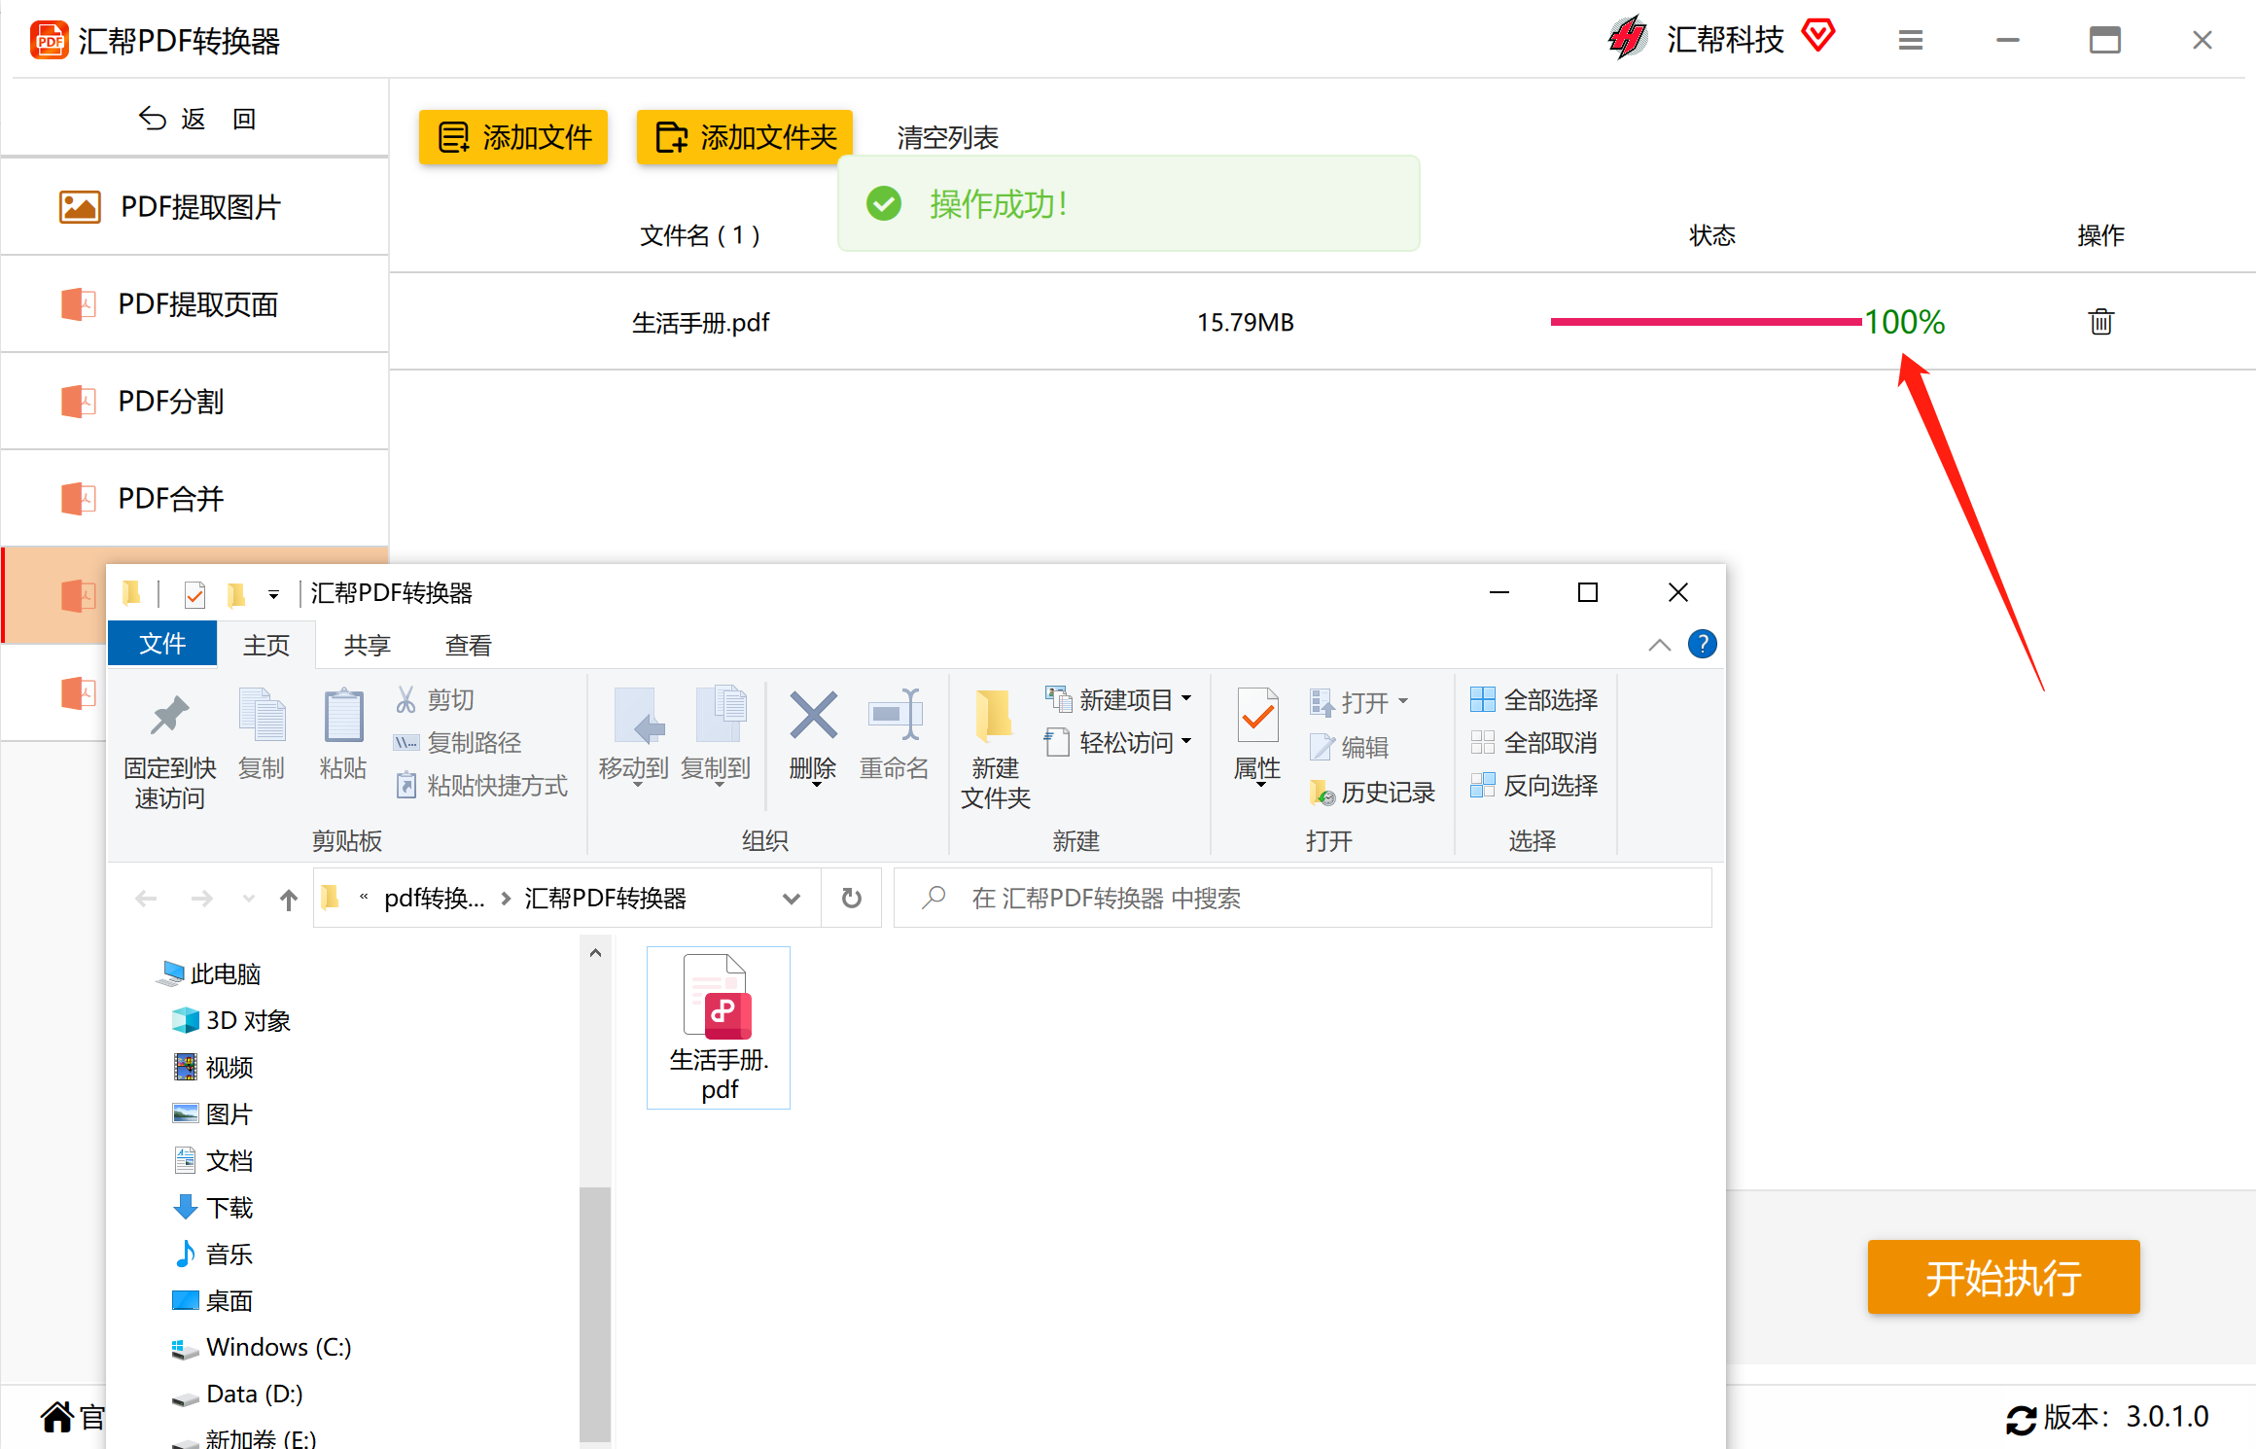Open the 文件 tab in Explorer
The height and width of the screenshot is (1449, 2256).
tap(162, 644)
